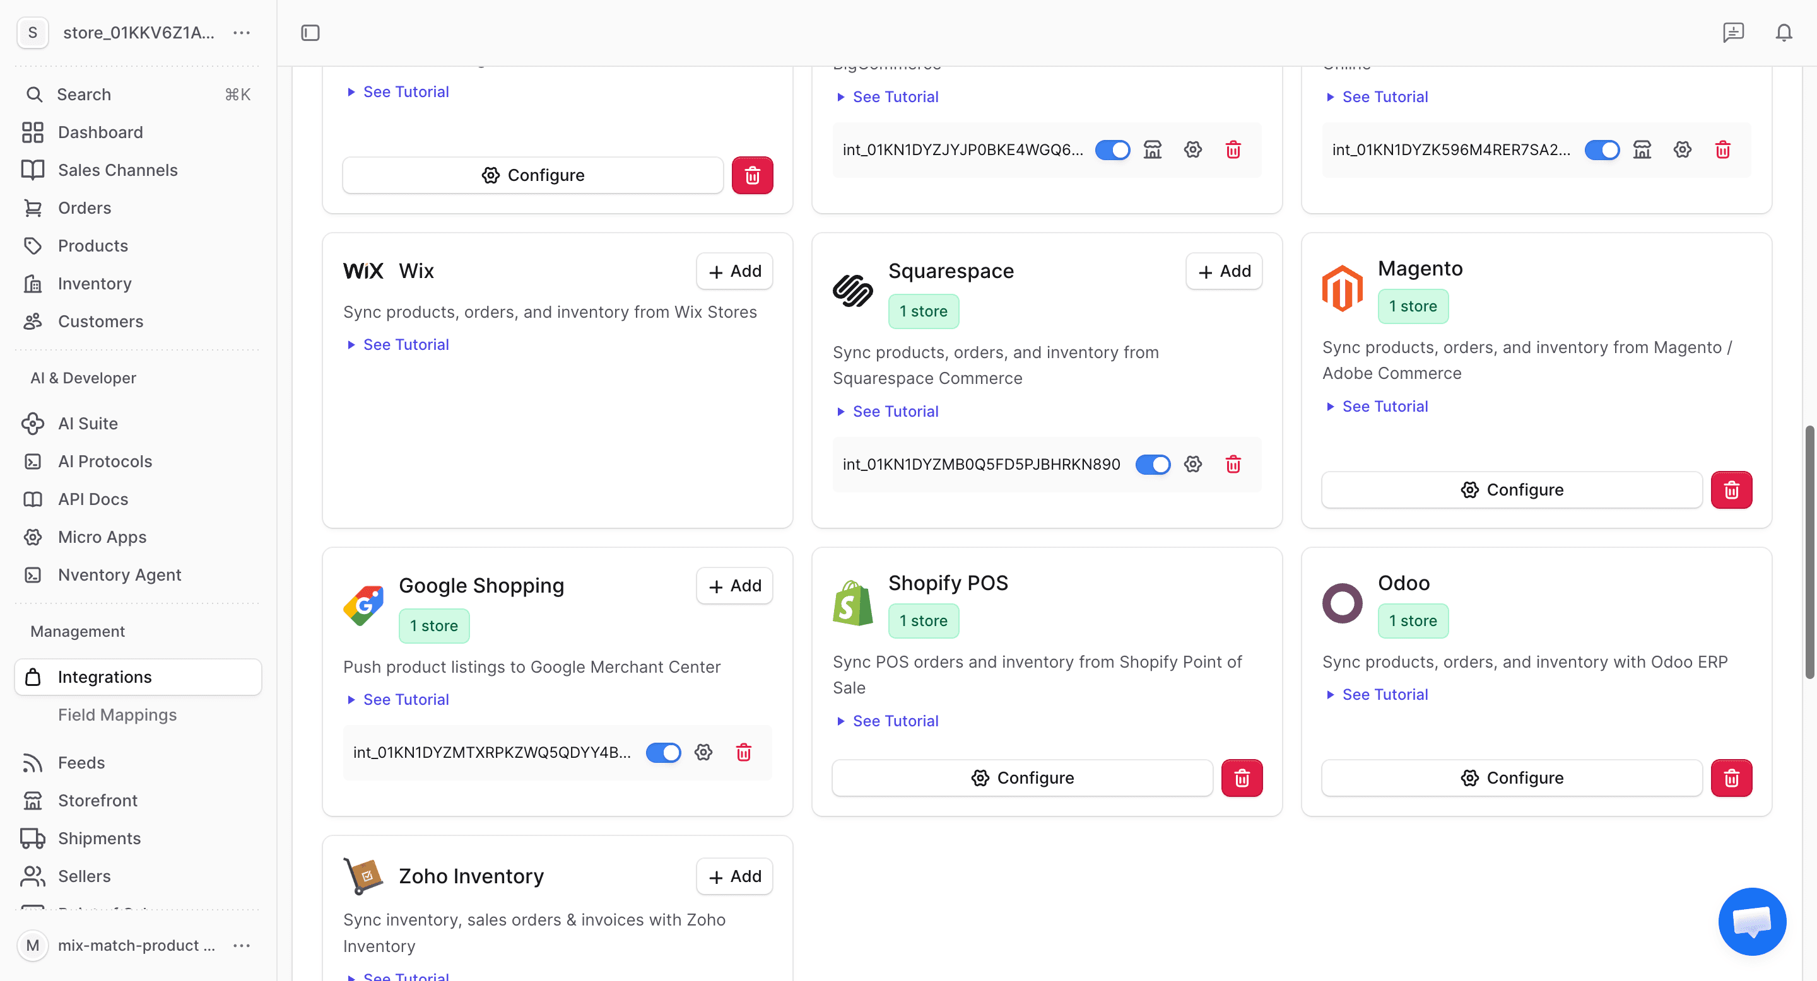Configure the Shopify POS integration

pyautogui.click(x=1022, y=778)
